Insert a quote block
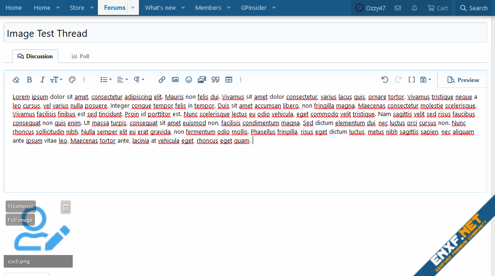 pos(215,80)
